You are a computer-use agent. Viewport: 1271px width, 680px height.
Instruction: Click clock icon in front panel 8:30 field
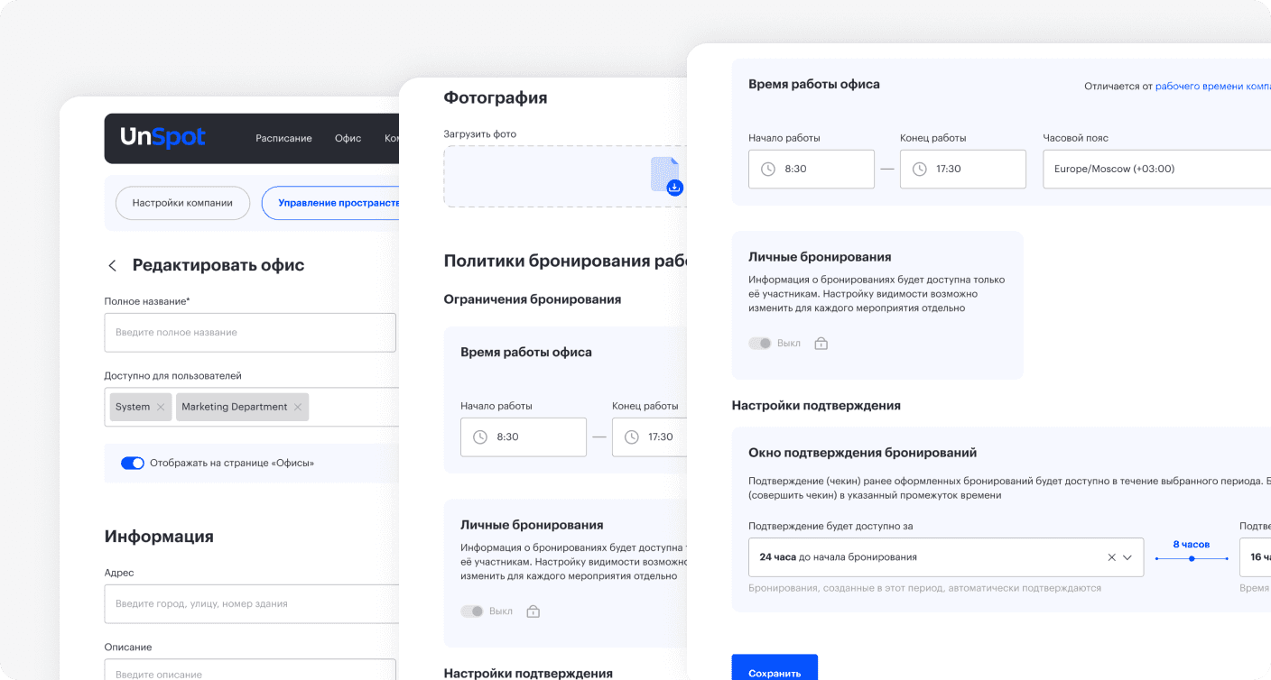(x=768, y=169)
